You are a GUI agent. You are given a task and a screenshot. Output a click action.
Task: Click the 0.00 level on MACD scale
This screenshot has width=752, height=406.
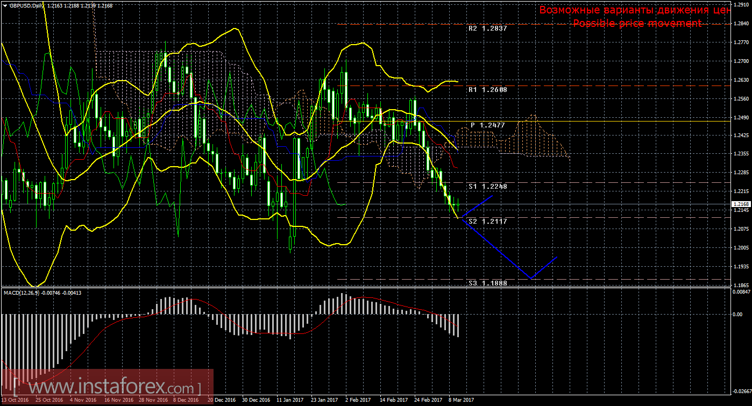738,314
